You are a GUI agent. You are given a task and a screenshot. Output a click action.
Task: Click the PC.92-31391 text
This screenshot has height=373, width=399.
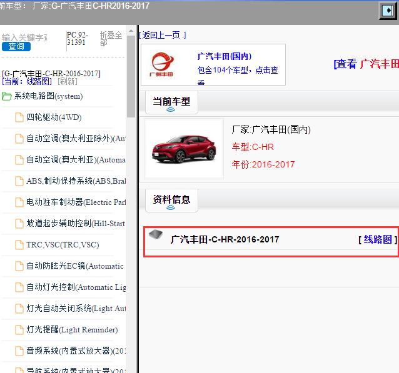point(78,38)
